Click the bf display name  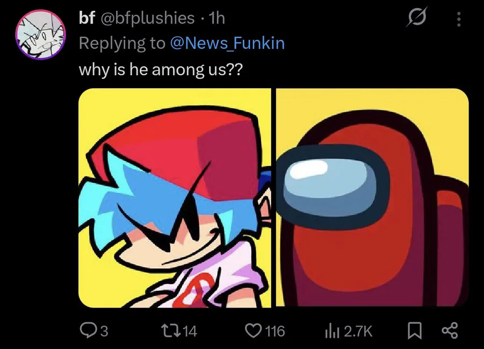point(87,18)
